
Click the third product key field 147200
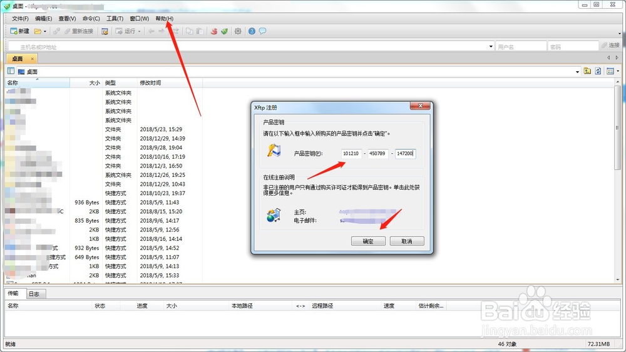coord(405,153)
